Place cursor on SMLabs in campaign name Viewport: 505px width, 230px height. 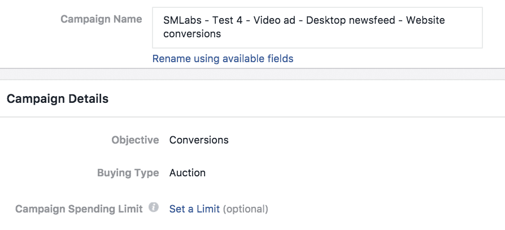click(182, 20)
